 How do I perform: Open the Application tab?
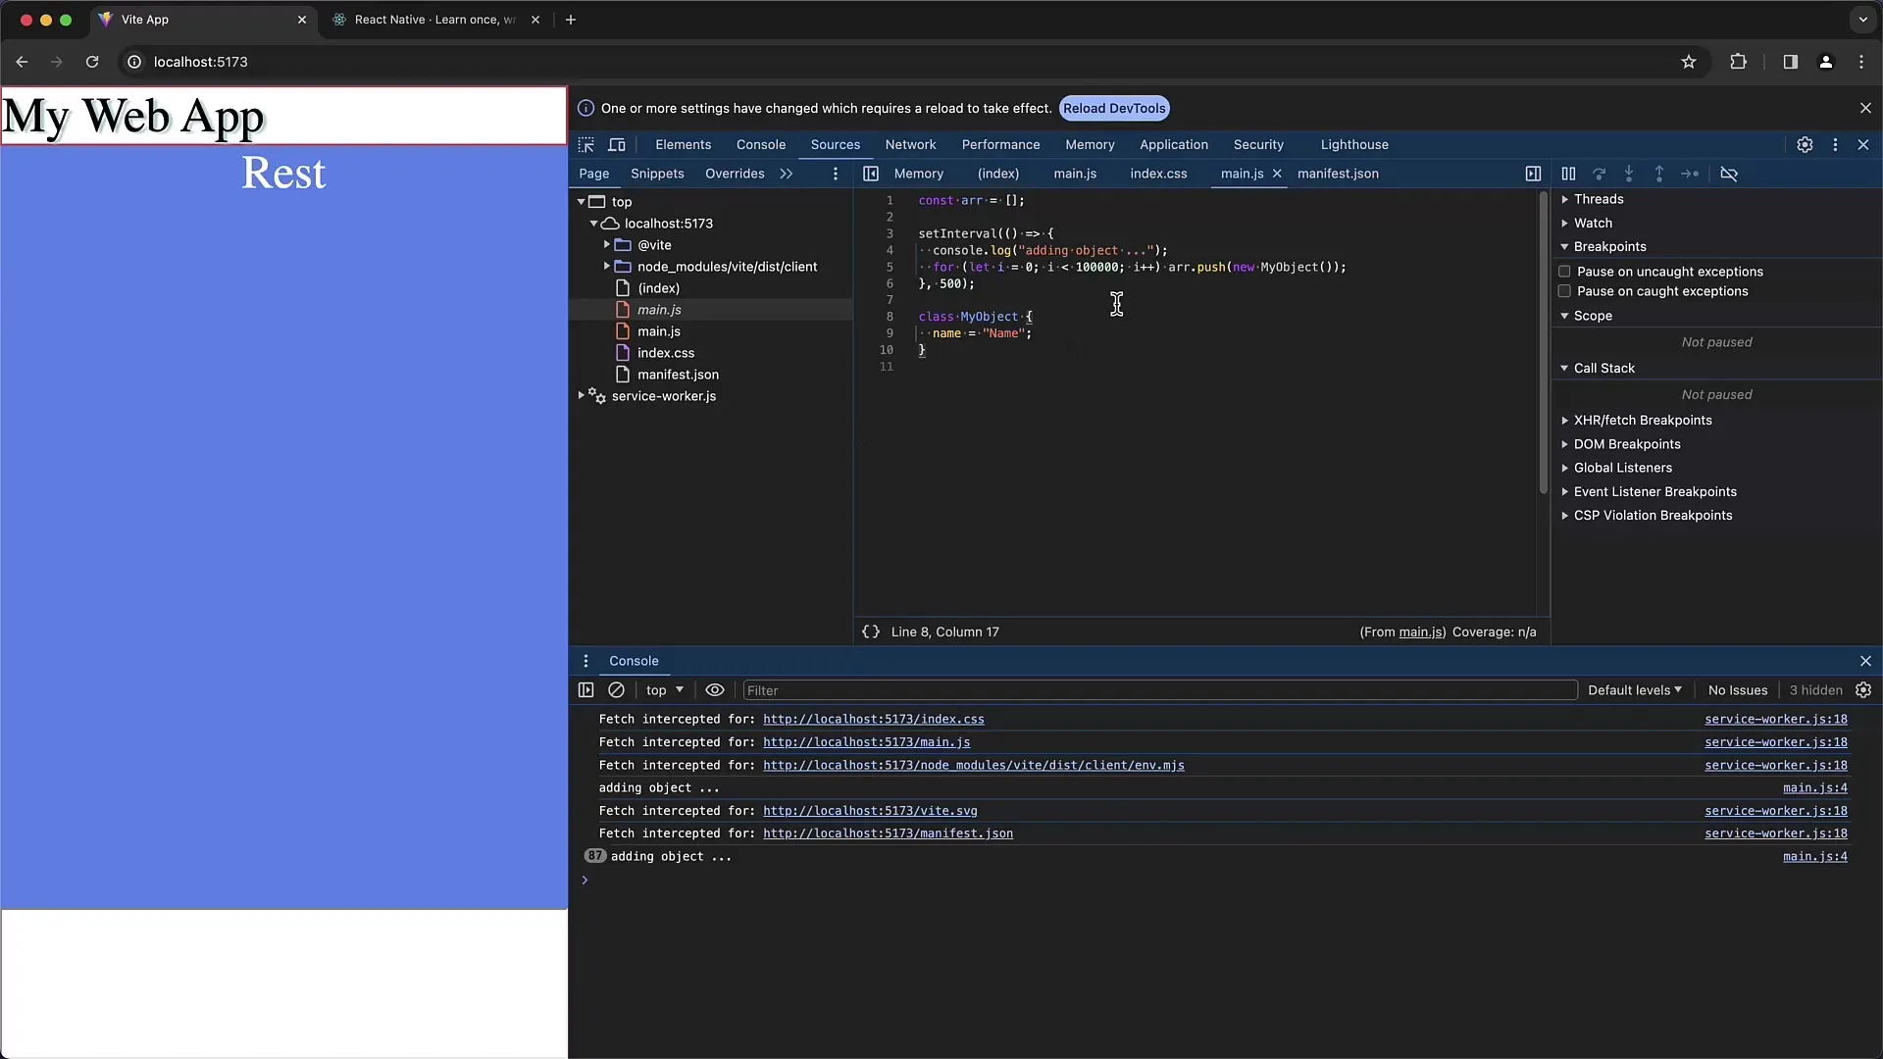[x=1173, y=145]
